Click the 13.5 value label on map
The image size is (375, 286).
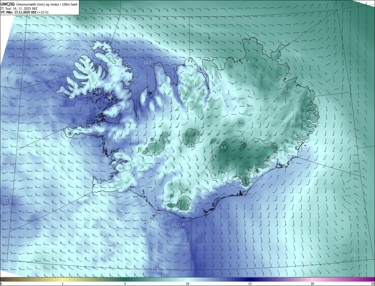(108, 100)
